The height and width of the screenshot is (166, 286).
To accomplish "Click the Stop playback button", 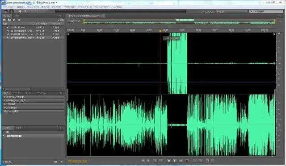I will 169,161.
